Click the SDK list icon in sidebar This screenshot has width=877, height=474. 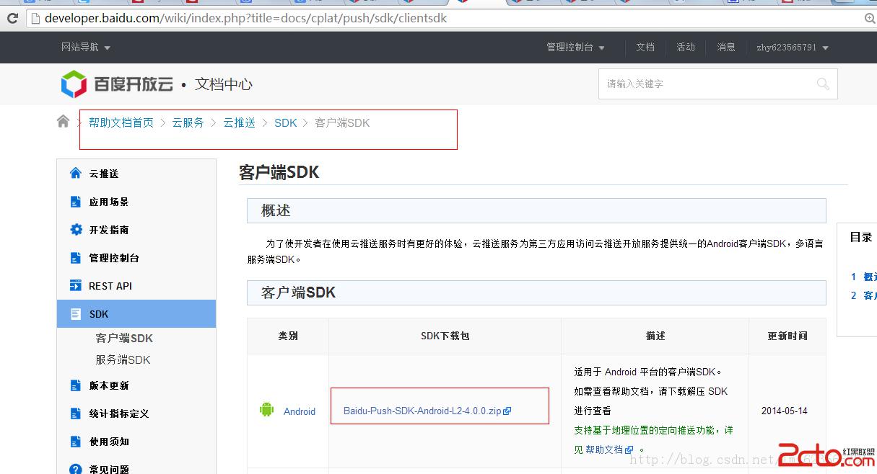(x=76, y=314)
